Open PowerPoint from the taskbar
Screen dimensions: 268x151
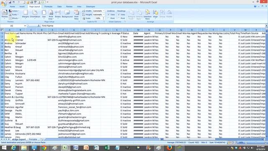tap(86, 148)
